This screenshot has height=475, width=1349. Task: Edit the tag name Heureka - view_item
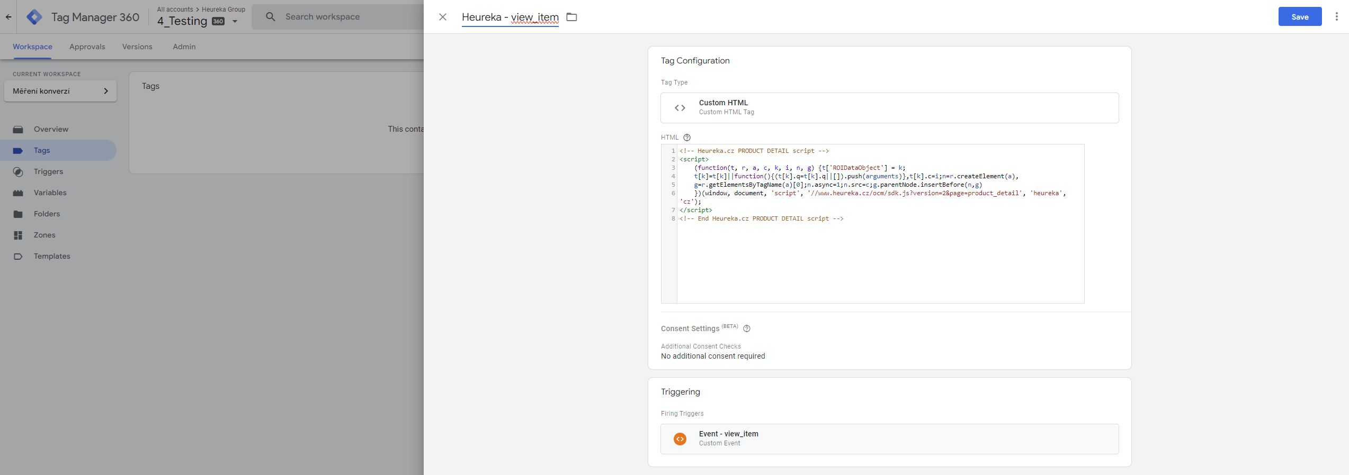510,17
